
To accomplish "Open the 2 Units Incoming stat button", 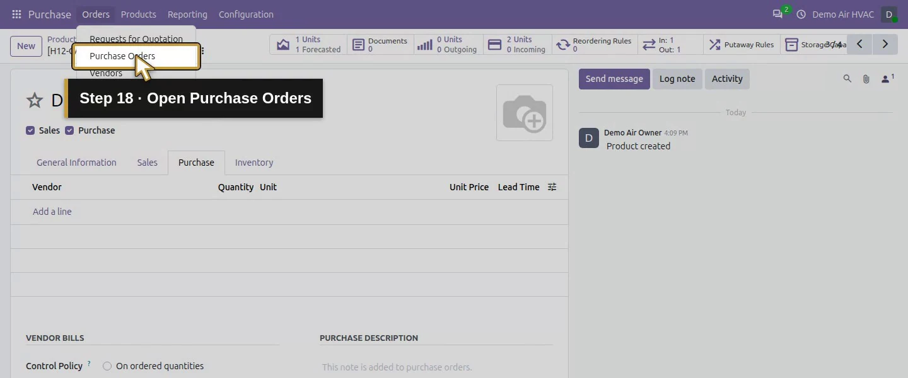I will point(518,45).
